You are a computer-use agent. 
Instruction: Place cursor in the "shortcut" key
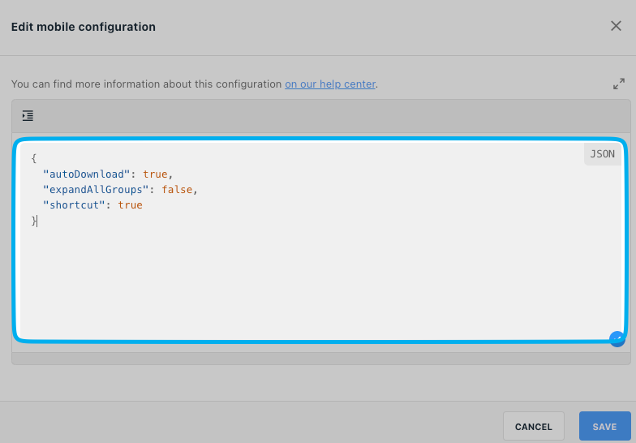(75, 204)
